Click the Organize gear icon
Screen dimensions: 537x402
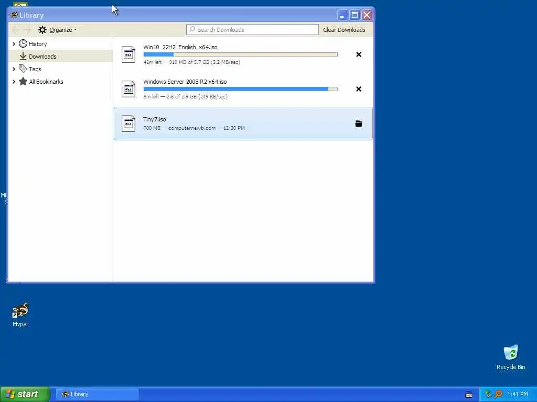[42, 30]
